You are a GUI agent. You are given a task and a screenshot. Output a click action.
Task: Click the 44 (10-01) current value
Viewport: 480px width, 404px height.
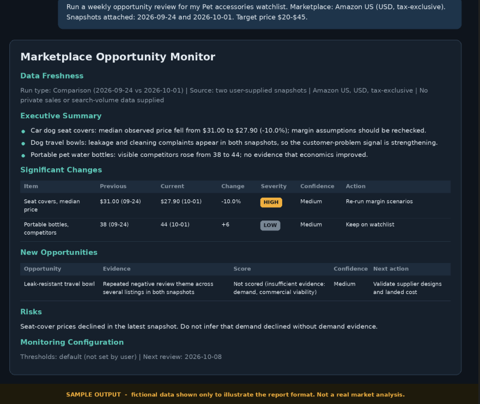pos(175,225)
